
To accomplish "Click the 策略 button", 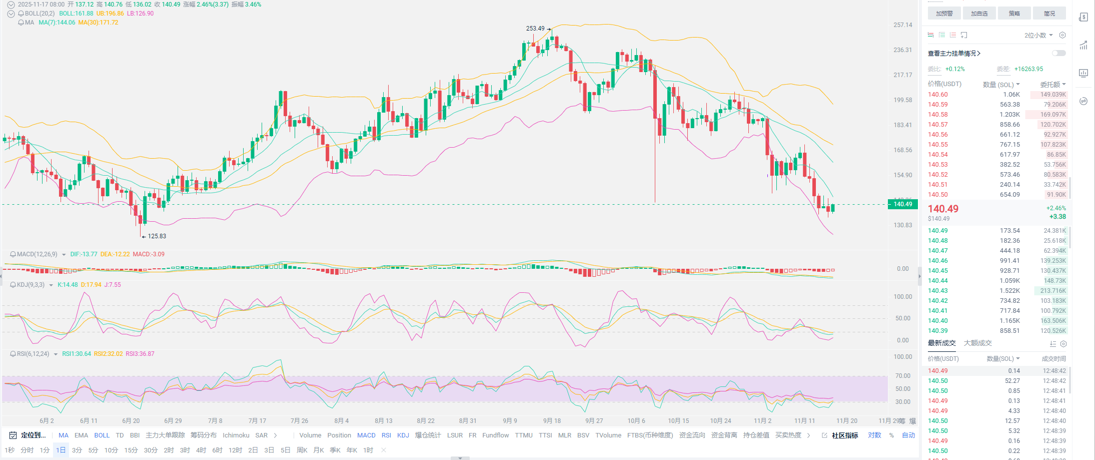I will point(1014,14).
